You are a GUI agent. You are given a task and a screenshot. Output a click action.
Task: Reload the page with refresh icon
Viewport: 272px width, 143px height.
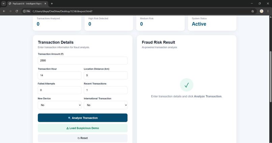click(17, 11)
